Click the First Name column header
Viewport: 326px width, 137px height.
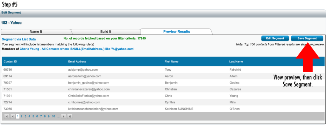(172, 61)
